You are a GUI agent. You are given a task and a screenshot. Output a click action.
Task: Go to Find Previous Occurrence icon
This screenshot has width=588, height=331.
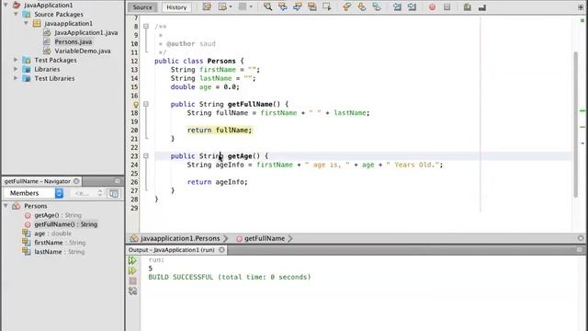tap(283, 6)
